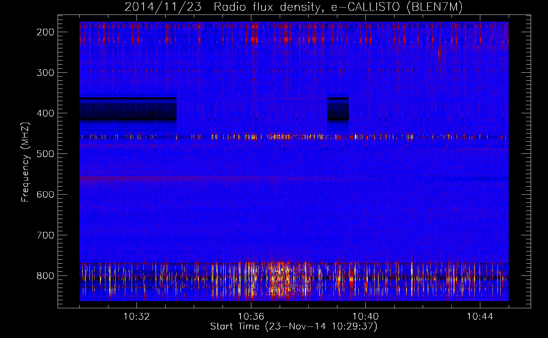The height and width of the screenshot is (338, 548).
Task: Click the small dark block near 400 MHz before 10:40
Action: click(338, 109)
